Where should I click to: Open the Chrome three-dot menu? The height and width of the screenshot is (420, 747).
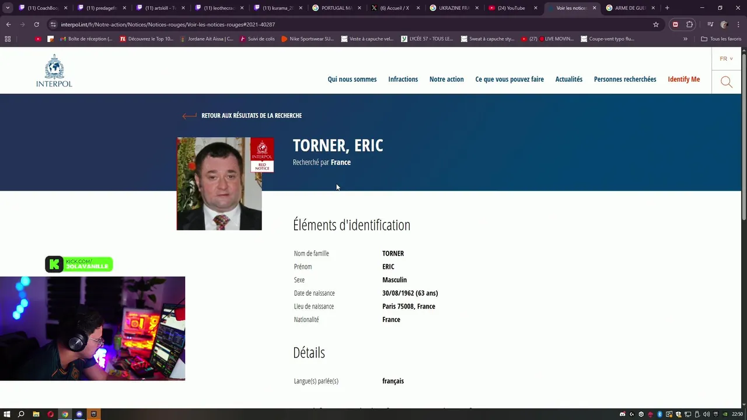pos(738,24)
